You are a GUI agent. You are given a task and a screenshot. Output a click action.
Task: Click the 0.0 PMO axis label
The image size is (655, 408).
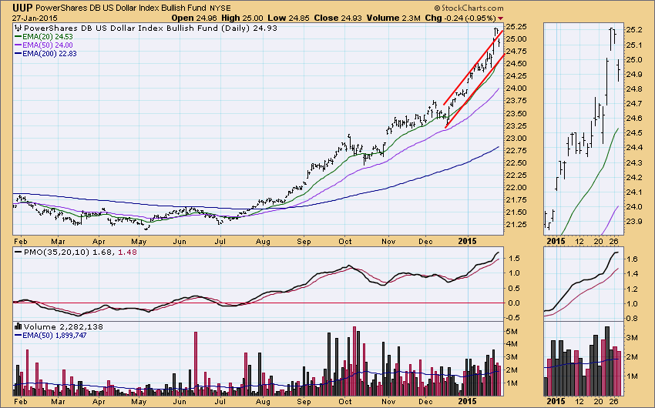[x=515, y=303]
